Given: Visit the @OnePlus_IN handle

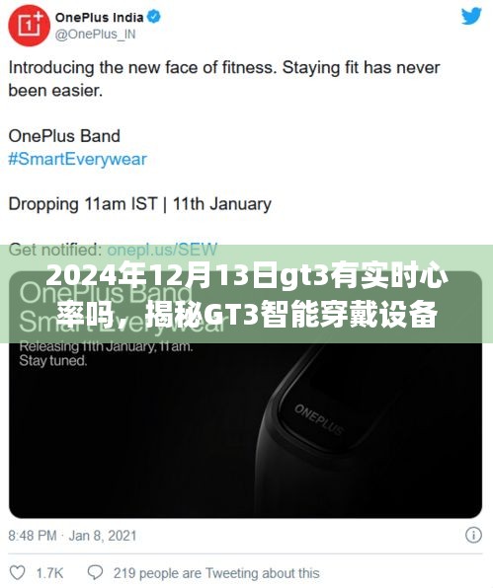Looking at the screenshot, I should 96,35.
